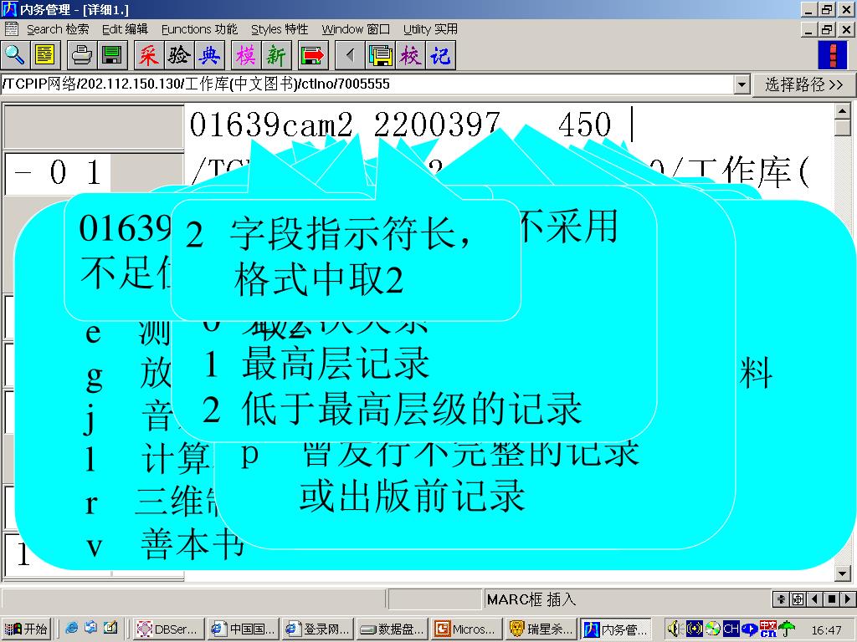Image resolution: width=857 pixels, height=642 pixels.
Task: Open the Edit 编辑 menu
Action: tap(125, 29)
